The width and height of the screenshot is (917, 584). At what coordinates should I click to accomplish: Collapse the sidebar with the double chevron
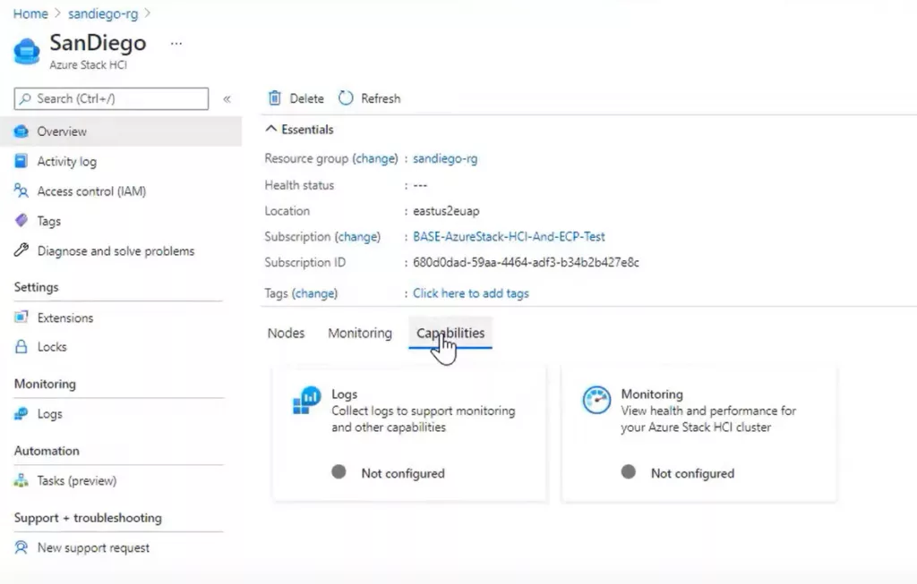227,98
